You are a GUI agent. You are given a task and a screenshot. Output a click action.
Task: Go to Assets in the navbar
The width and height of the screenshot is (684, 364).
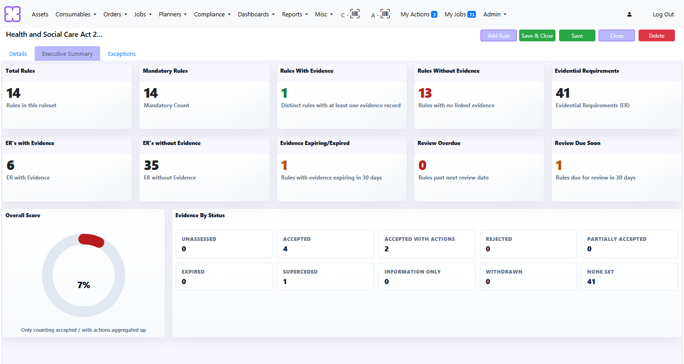point(40,15)
